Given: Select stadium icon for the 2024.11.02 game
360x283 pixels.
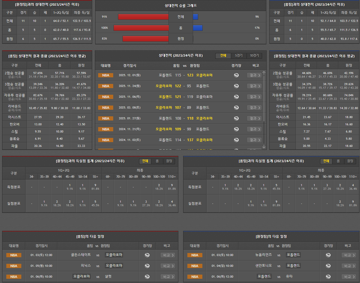Looking at the screenshot, I should click(x=236, y=140).
